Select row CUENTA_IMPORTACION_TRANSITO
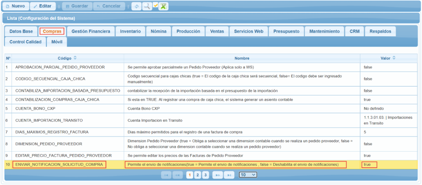The width and height of the screenshot is (422, 185). point(211,120)
